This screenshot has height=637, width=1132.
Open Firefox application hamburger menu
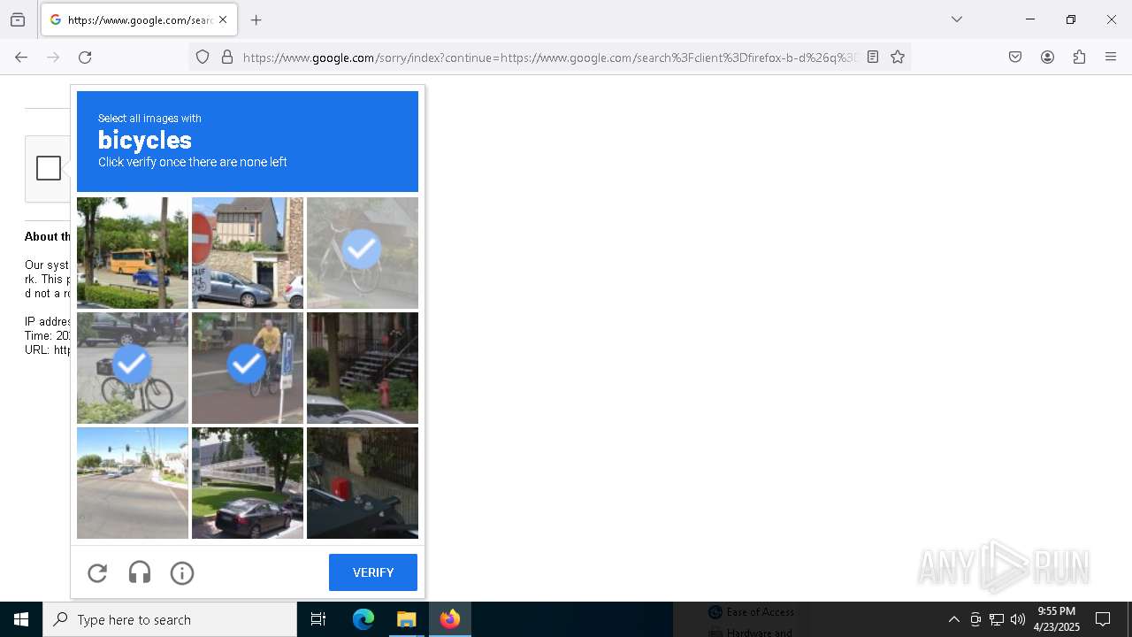point(1111,58)
